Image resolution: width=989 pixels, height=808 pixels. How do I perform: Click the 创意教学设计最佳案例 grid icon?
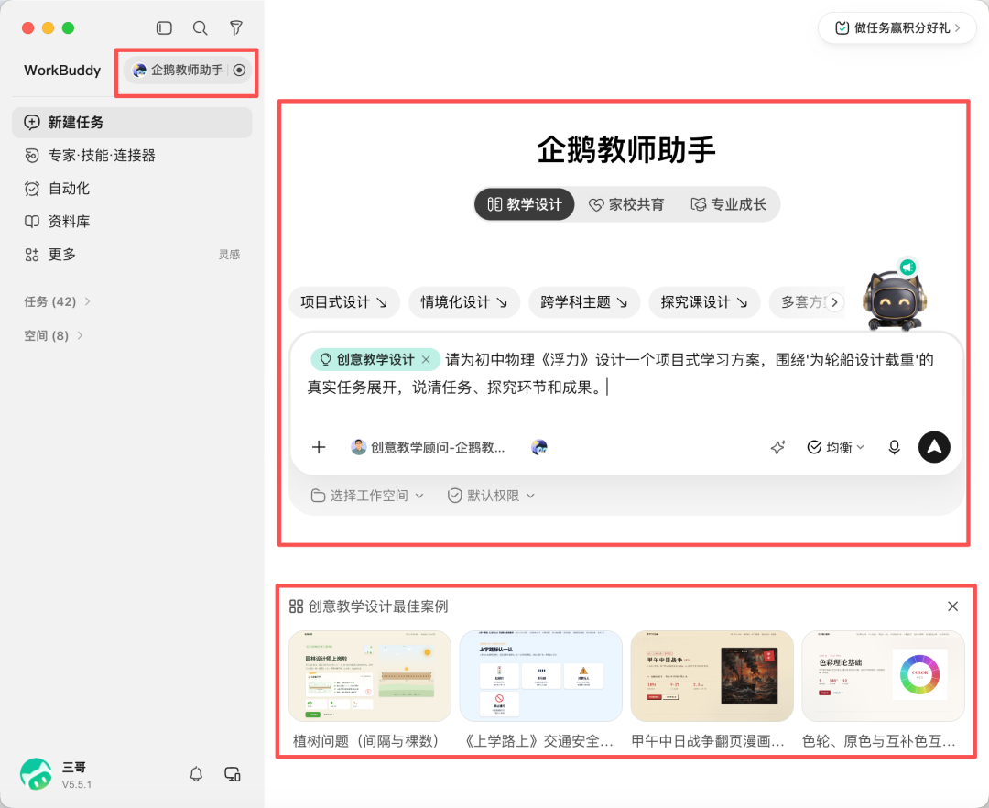point(296,606)
